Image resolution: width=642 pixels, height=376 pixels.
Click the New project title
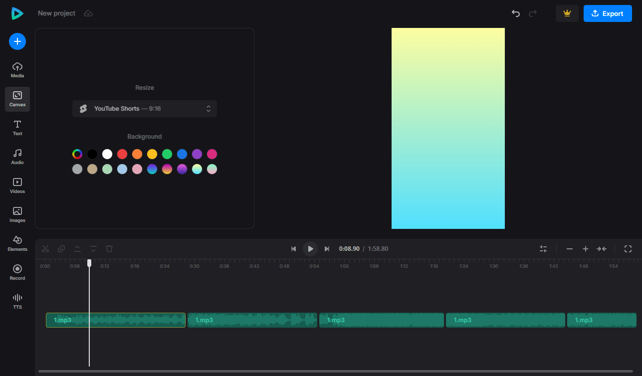point(56,13)
